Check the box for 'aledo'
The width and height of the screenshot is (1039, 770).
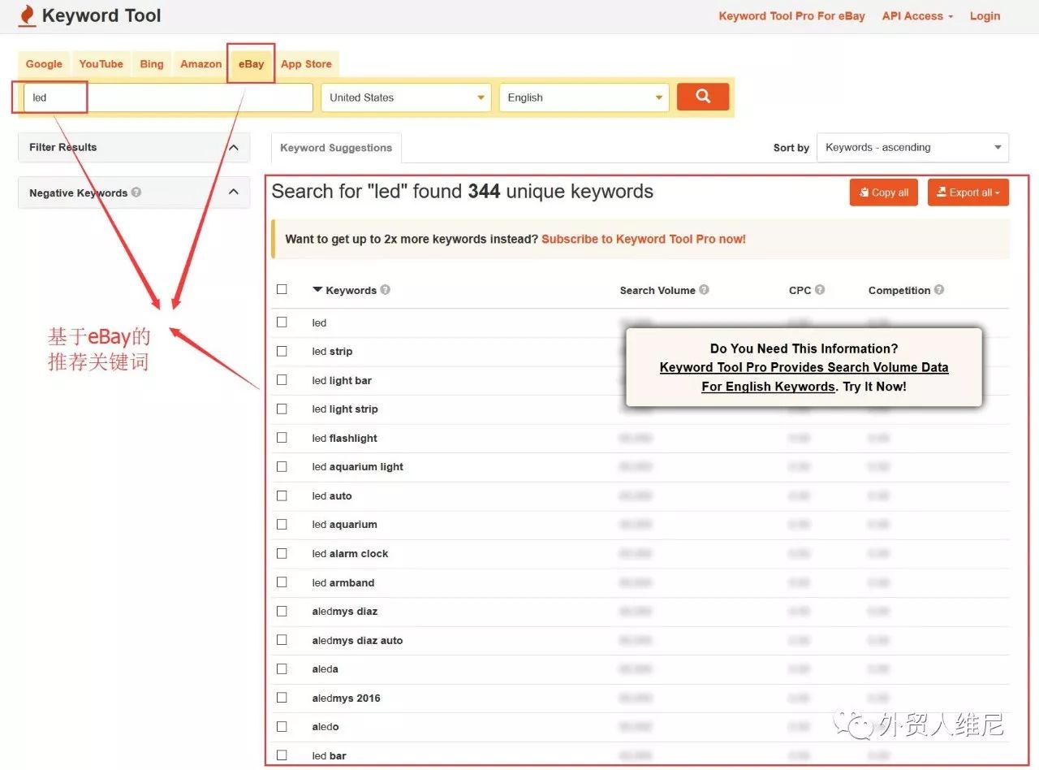point(282,726)
